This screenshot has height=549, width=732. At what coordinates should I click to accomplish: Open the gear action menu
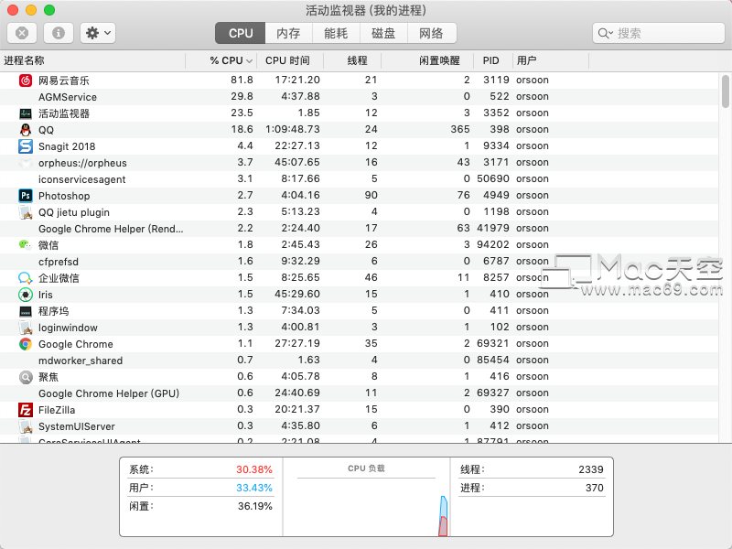(x=98, y=33)
